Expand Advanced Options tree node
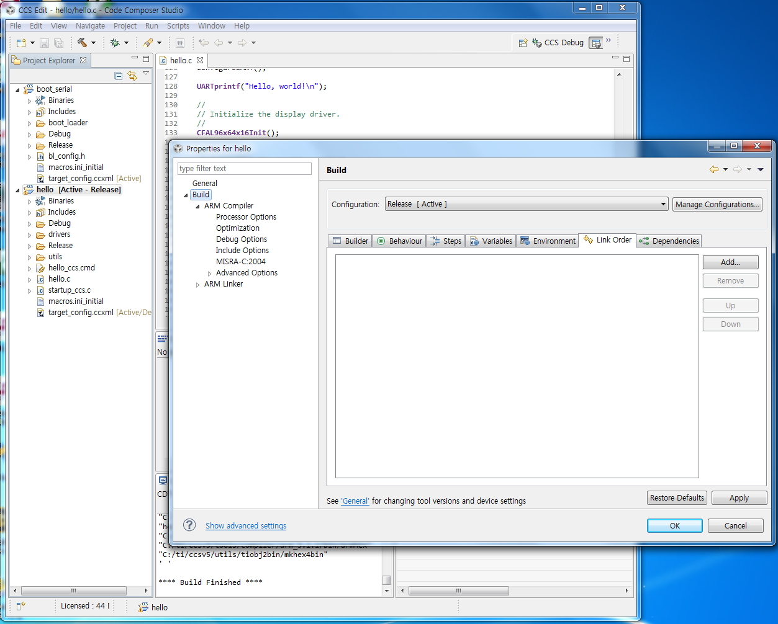 tap(209, 273)
